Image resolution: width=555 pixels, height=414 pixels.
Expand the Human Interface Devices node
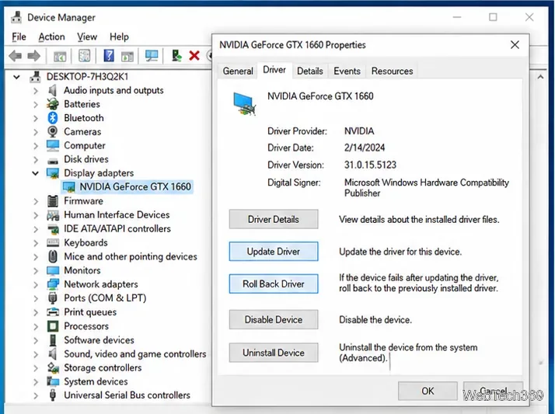pos(36,215)
